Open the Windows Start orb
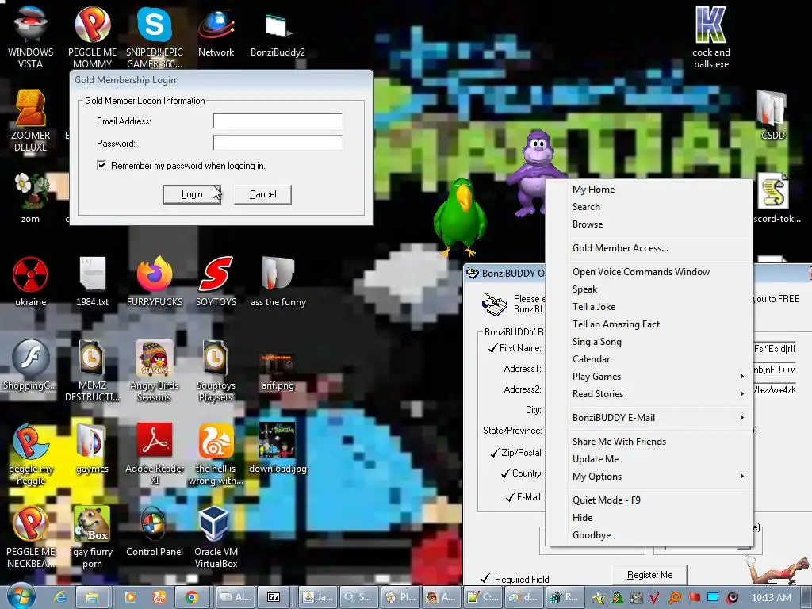 pos(21,596)
